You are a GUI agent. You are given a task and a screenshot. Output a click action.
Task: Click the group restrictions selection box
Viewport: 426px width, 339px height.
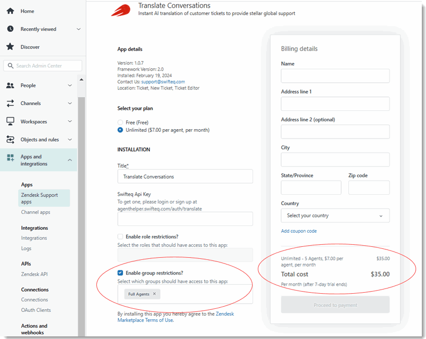pyautogui.click(x=185, y=294)
